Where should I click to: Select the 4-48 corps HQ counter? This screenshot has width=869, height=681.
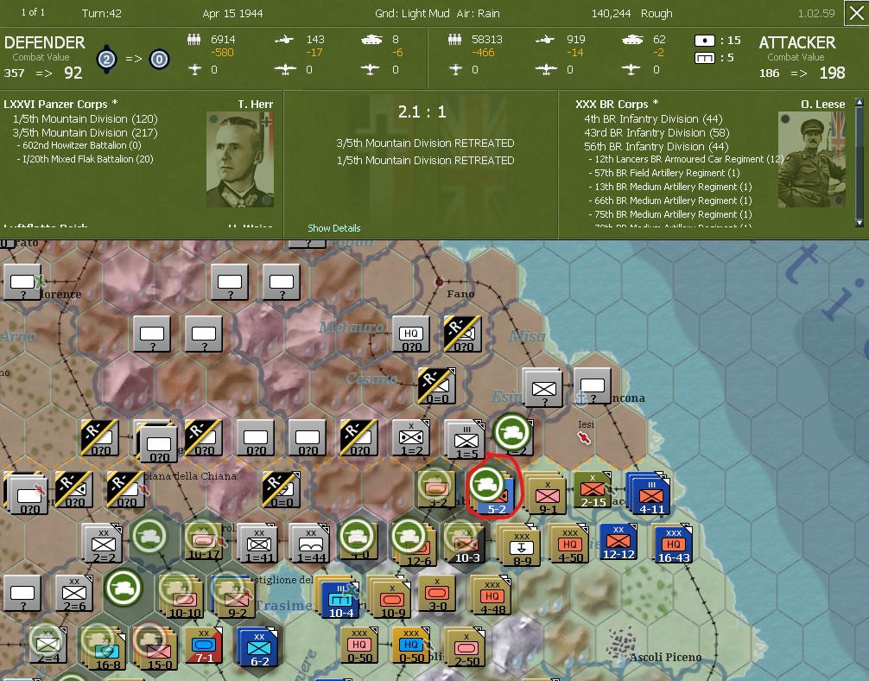[x=492, y=597]
